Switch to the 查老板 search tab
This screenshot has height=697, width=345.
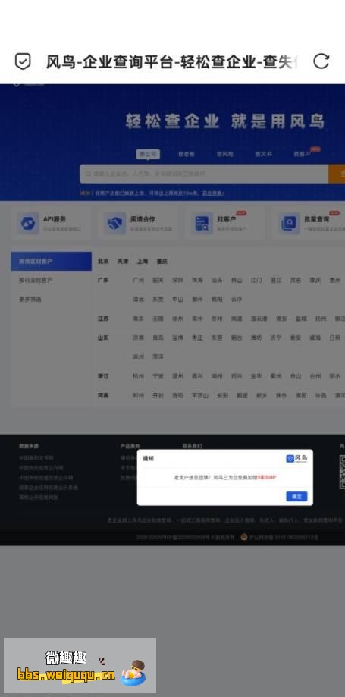(x=187, y=154)
